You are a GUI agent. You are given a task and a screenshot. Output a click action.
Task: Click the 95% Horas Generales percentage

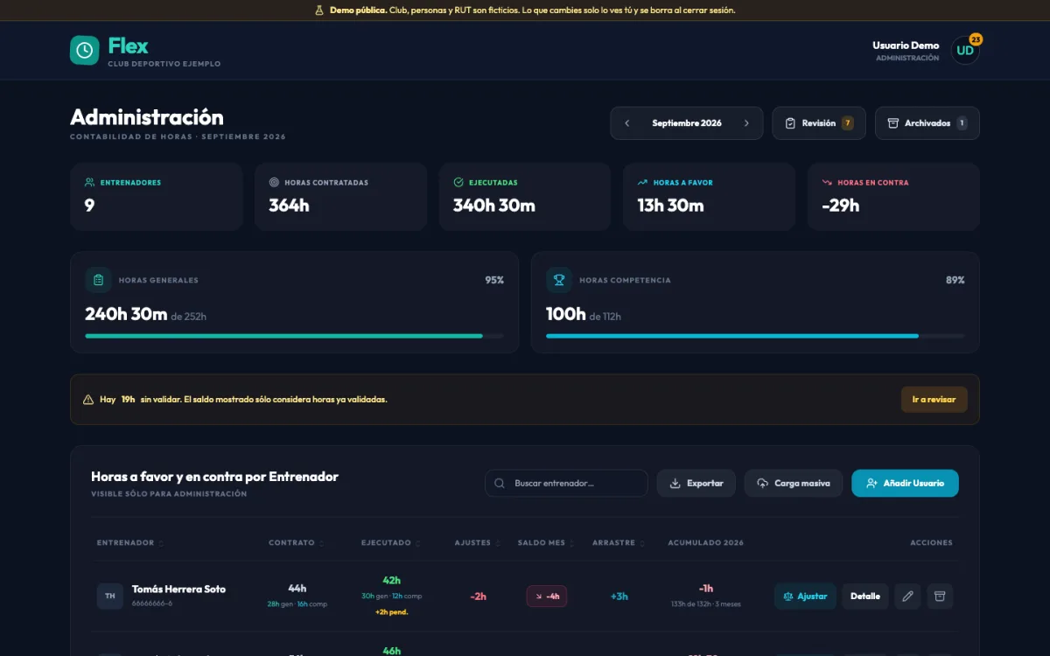point(494,280)
